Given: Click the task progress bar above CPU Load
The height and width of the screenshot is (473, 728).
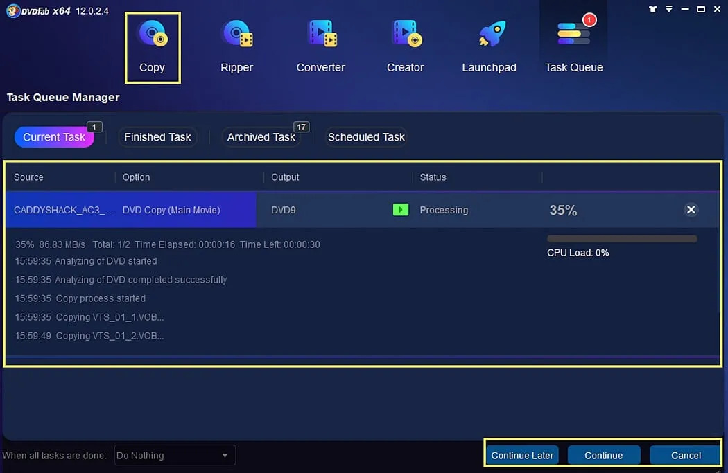Looking at the screenshot, I should 622,239.
